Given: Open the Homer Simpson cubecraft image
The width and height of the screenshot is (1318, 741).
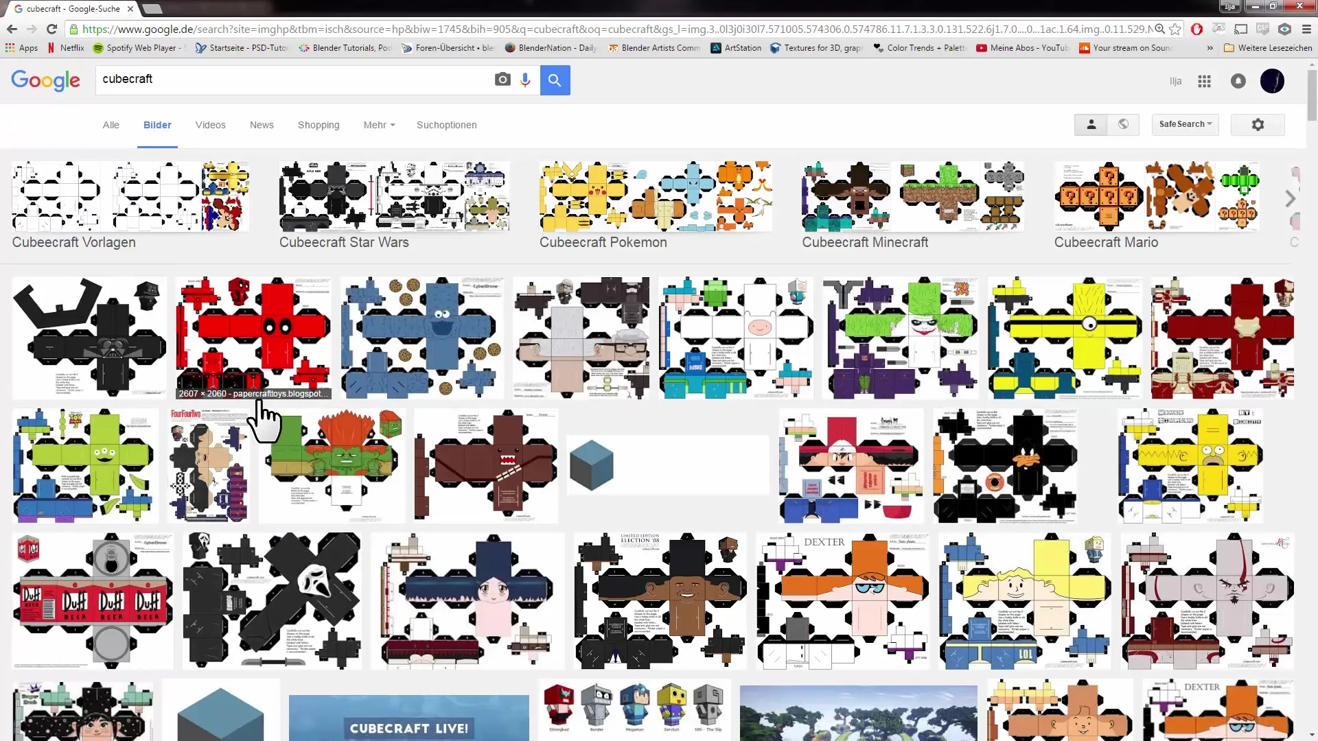Looking at the screenshot, I should click(1190, 466).
